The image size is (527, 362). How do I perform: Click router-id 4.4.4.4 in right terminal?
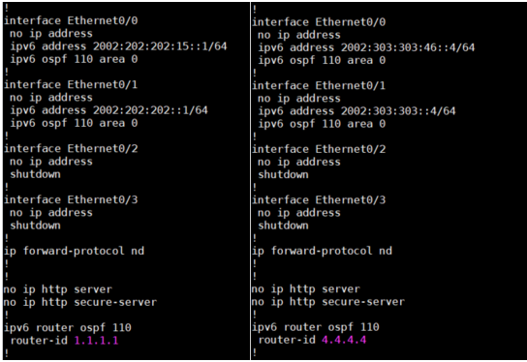312,340
